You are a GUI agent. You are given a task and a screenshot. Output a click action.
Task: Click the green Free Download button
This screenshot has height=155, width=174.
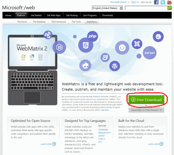click(x=146, y=99)
